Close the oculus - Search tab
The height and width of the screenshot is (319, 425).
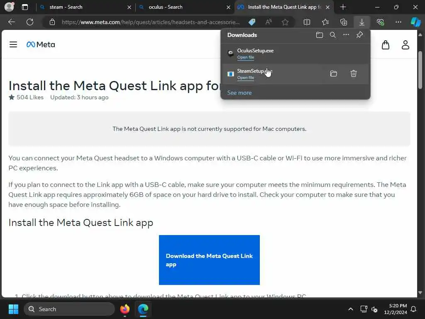point(229,7)
